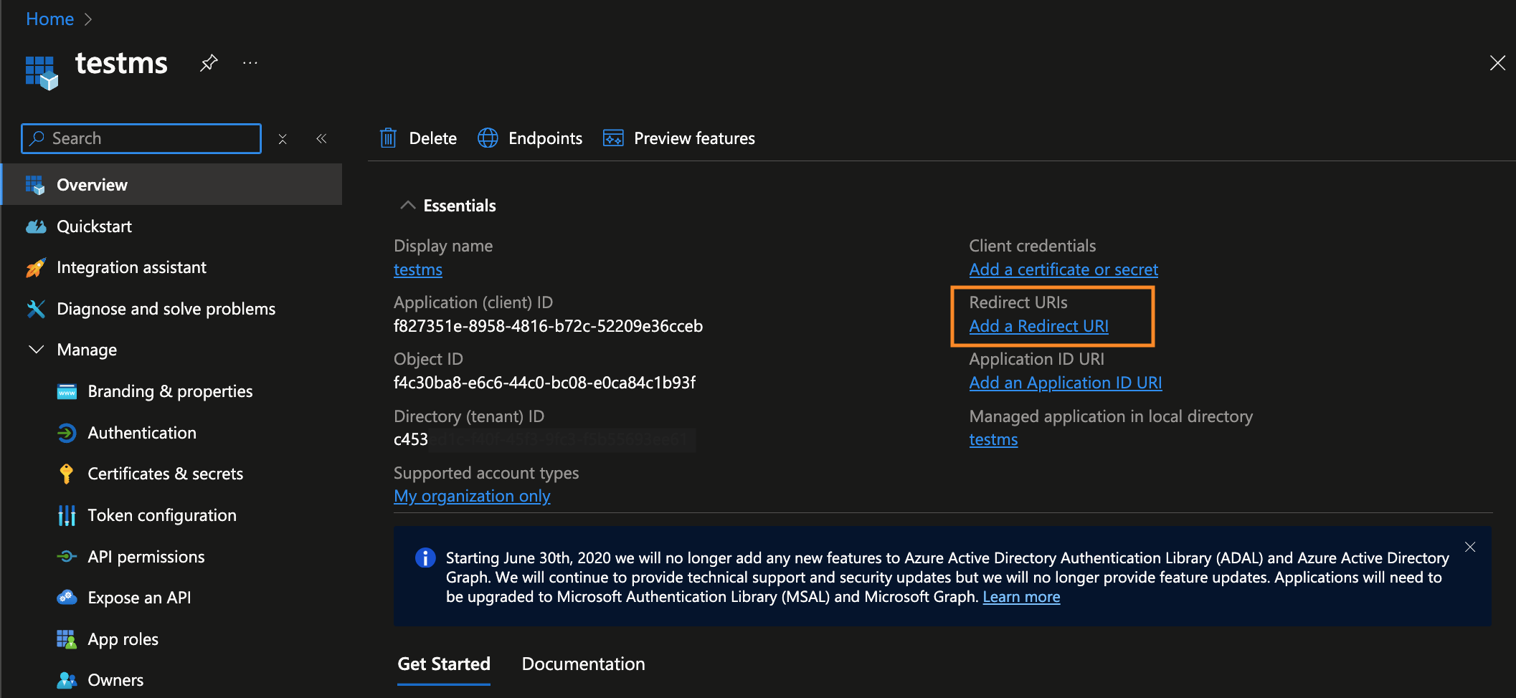Screen dimensions: 1516x698
Task: Click Add a certificate or secret
Action: pyautogui.click(x=1063, y=269)
